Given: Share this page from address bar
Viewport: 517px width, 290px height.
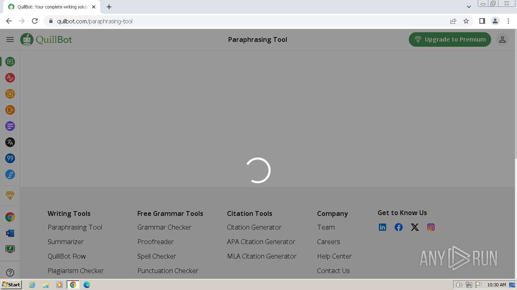Looking at the screenshot, I should 453,21.
